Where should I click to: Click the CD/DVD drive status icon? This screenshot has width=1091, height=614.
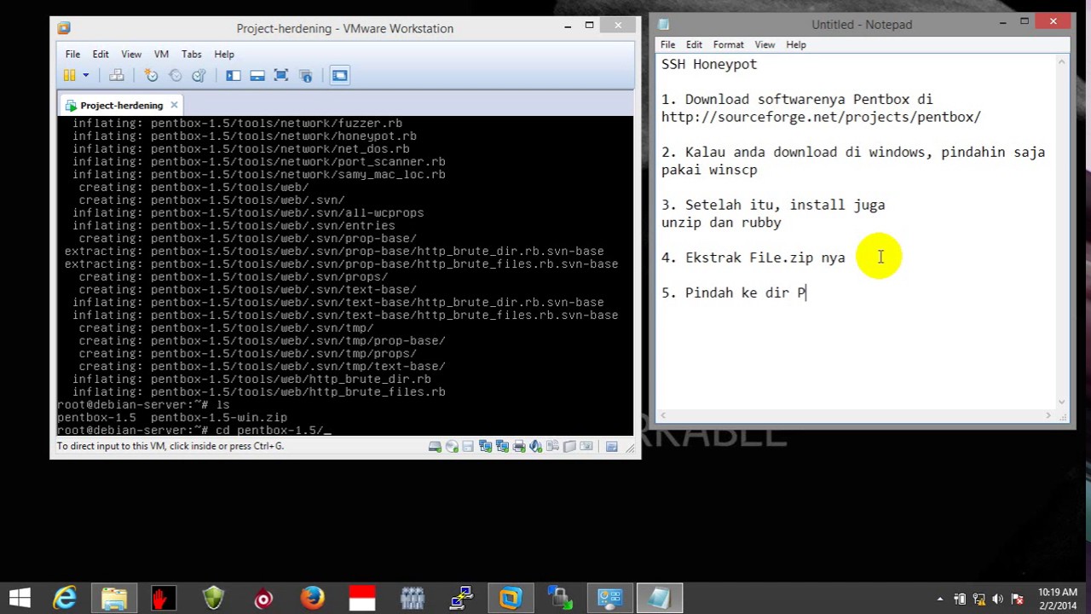[452, 446]
